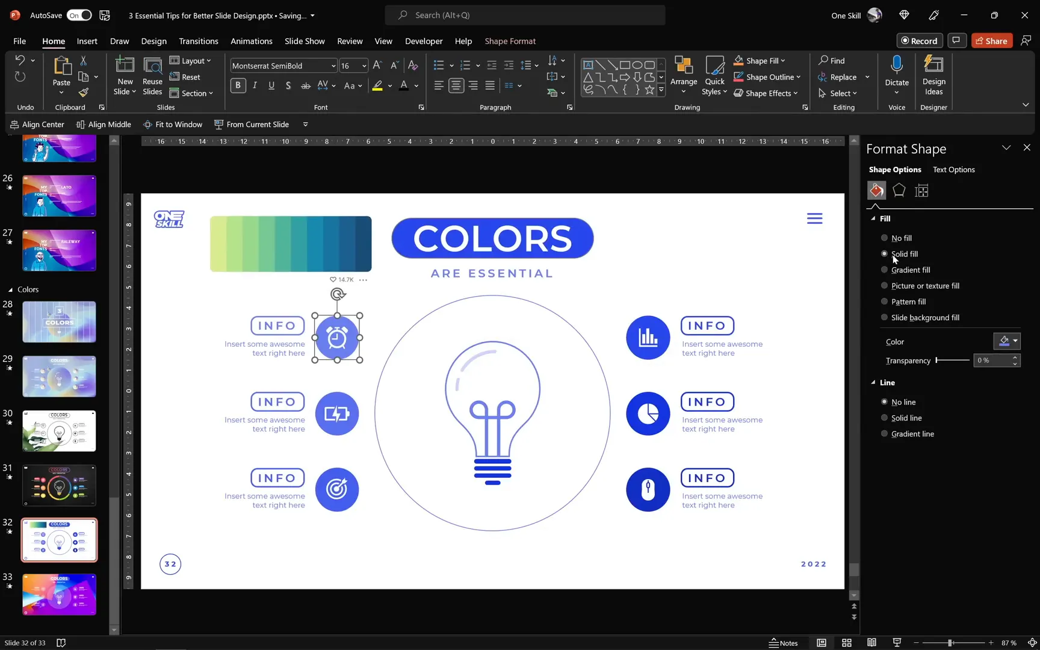The width and height of the screenshot is (1040, 650).
Task: Click the Record button
Action: [x=919, y=40]
